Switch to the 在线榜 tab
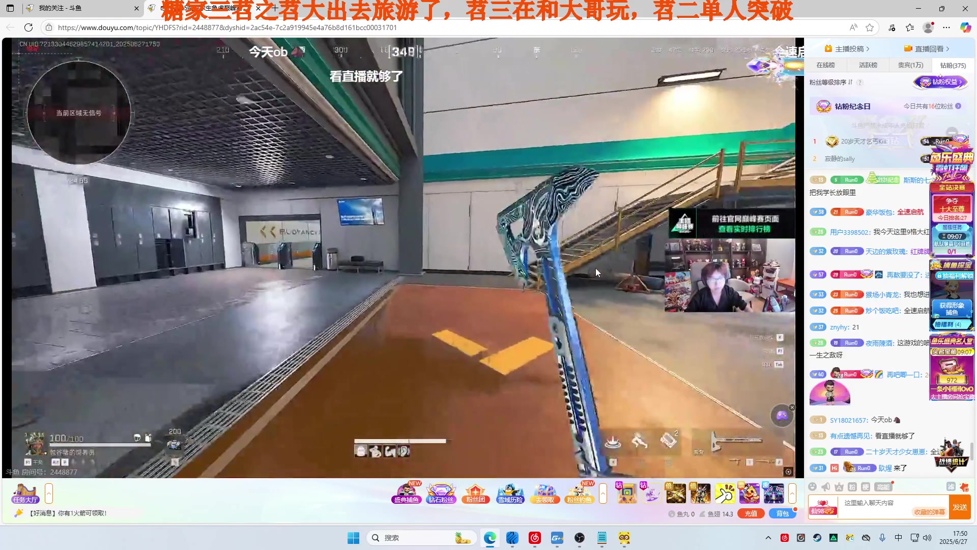This screenshot has width=977, height=550. click(x=825, y=65)
